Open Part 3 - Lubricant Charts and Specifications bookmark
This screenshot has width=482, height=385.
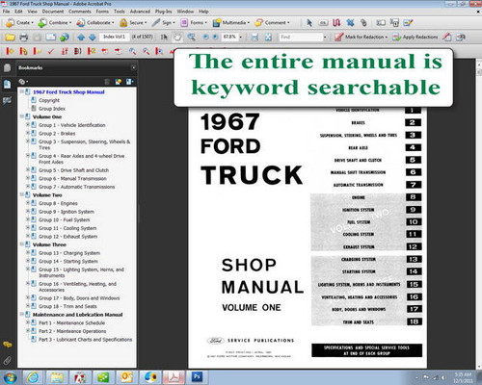[86, 339]
